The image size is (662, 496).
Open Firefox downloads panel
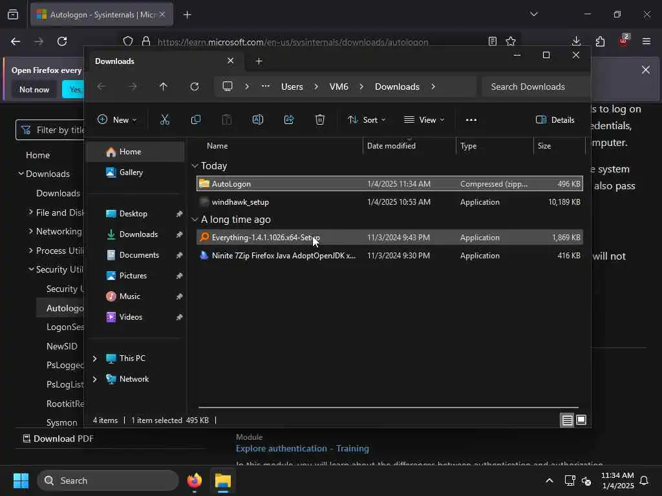point(576,41)
